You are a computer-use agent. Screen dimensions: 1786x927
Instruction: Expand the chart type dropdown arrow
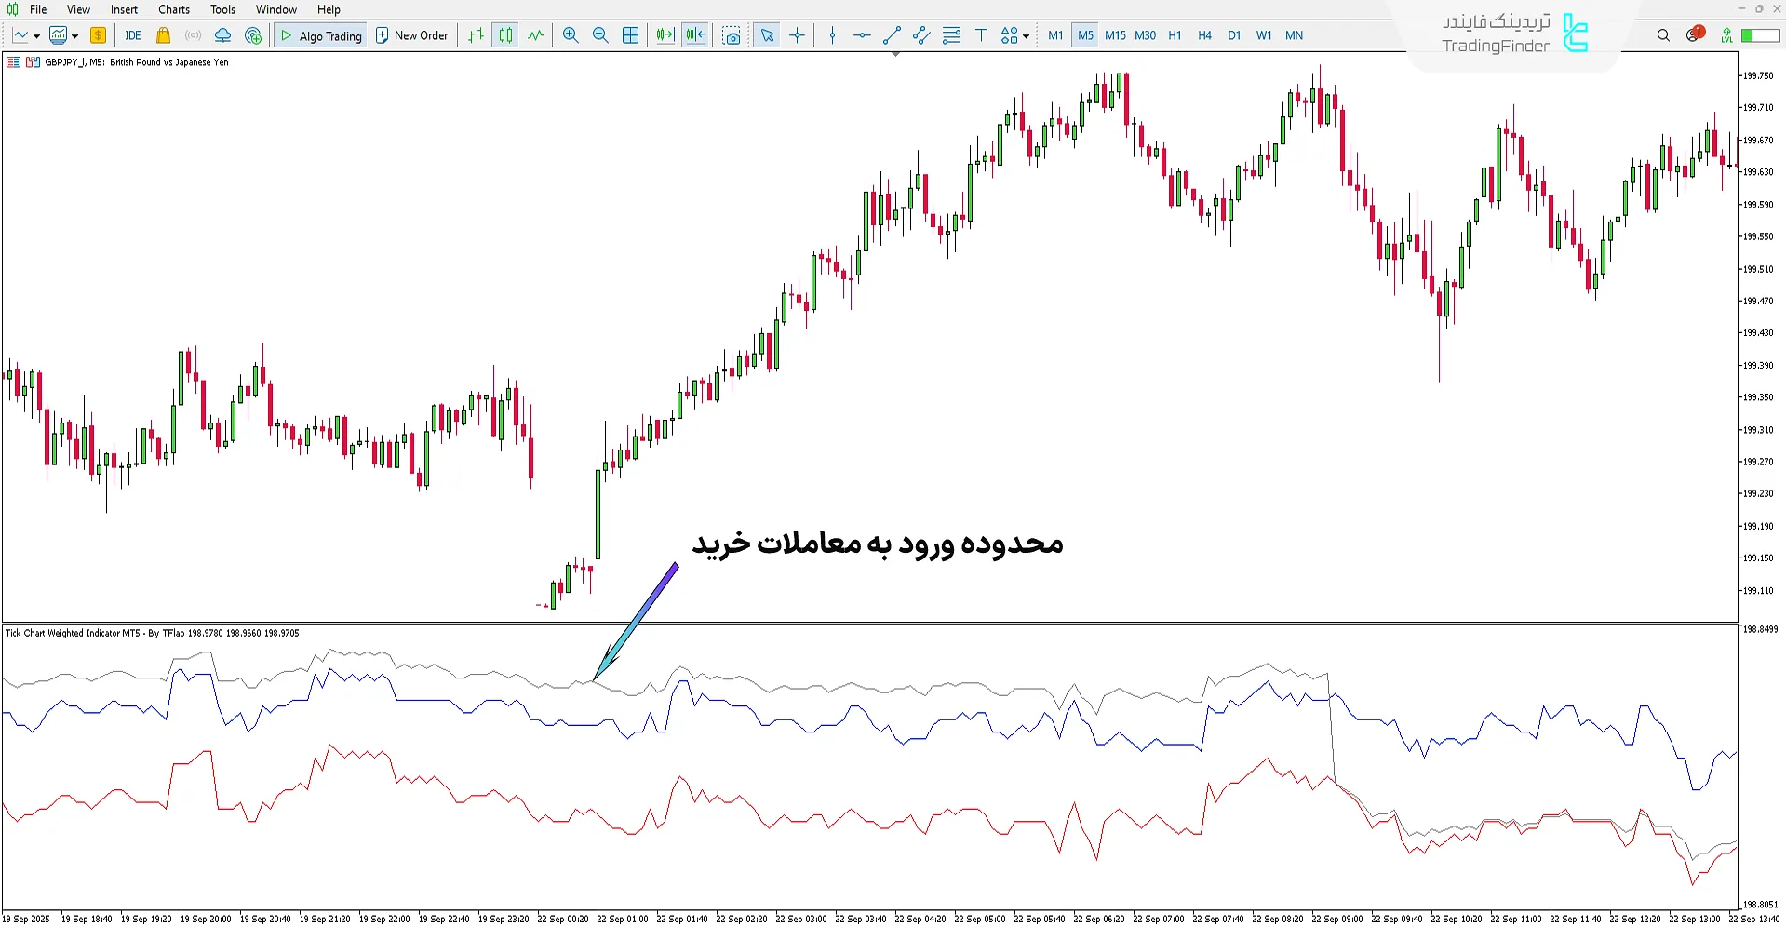(x=37, y=35)
